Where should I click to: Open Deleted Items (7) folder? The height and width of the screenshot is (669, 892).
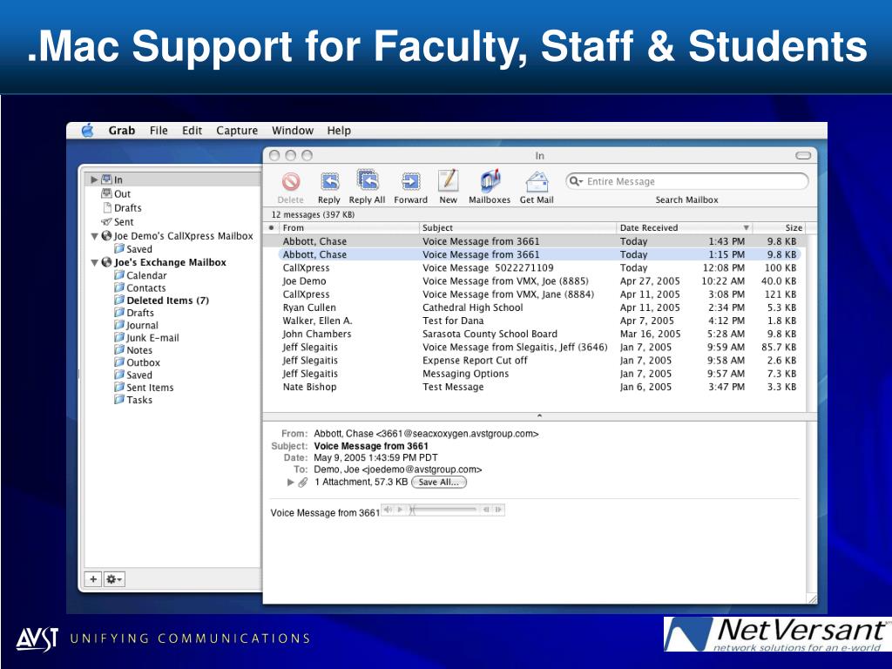point(167,301)
